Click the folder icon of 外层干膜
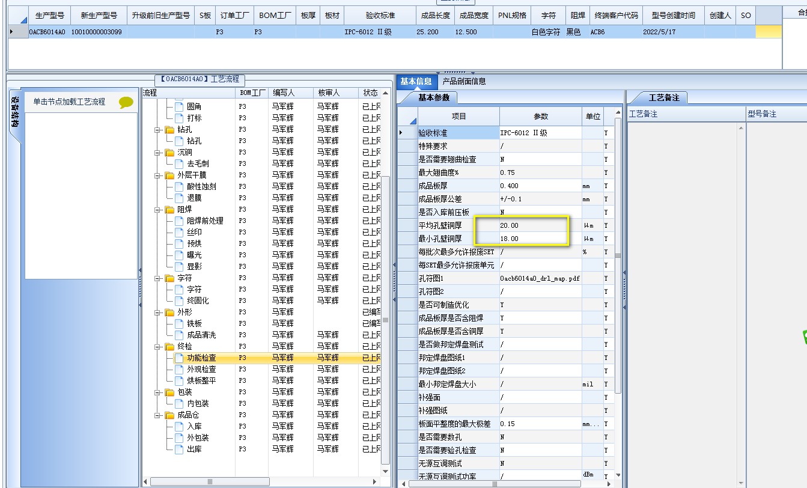 coord(169,175)
